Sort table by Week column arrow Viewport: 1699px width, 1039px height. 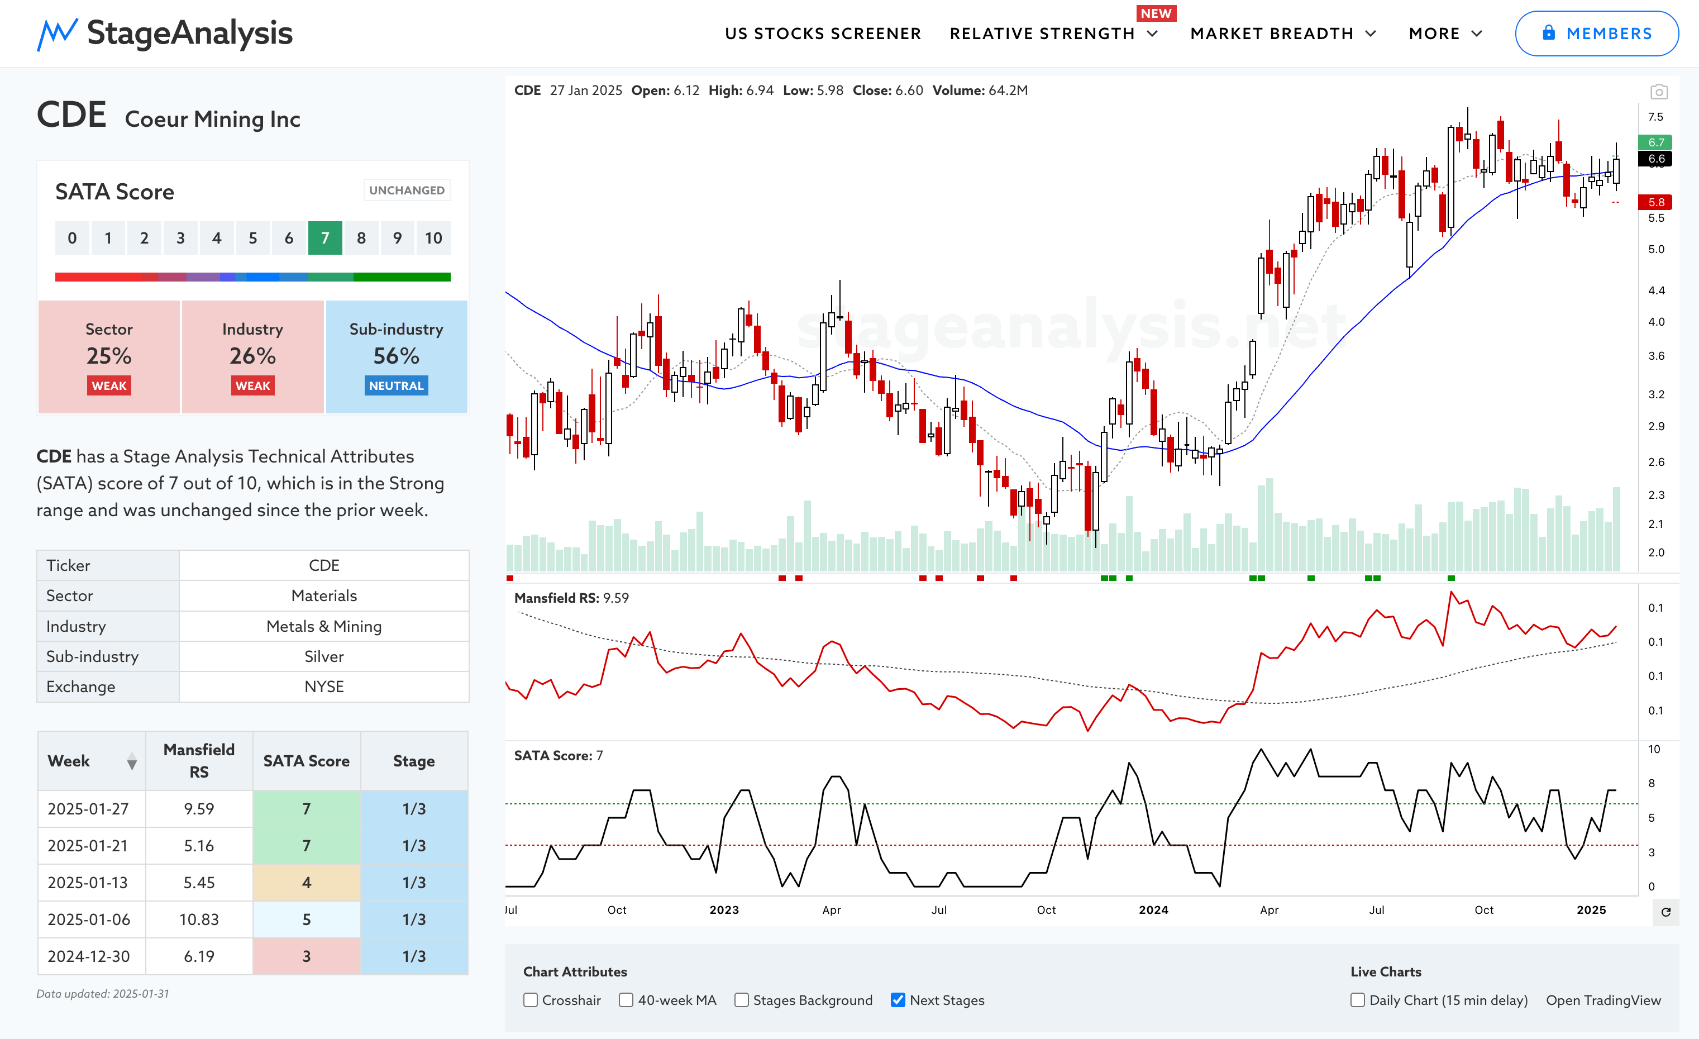tap(132, 762)
